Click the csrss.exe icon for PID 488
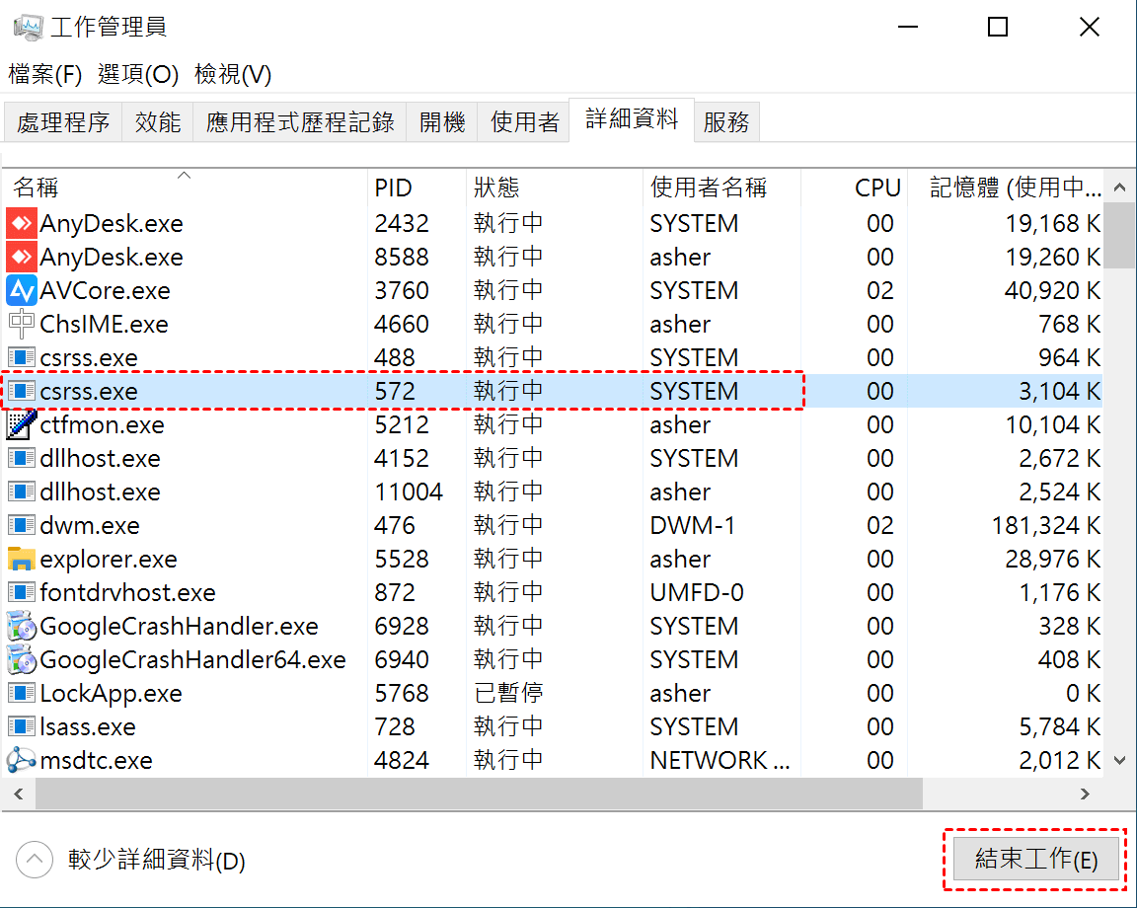This screenshot has width=1137, height=908. [x=21, y=357]
